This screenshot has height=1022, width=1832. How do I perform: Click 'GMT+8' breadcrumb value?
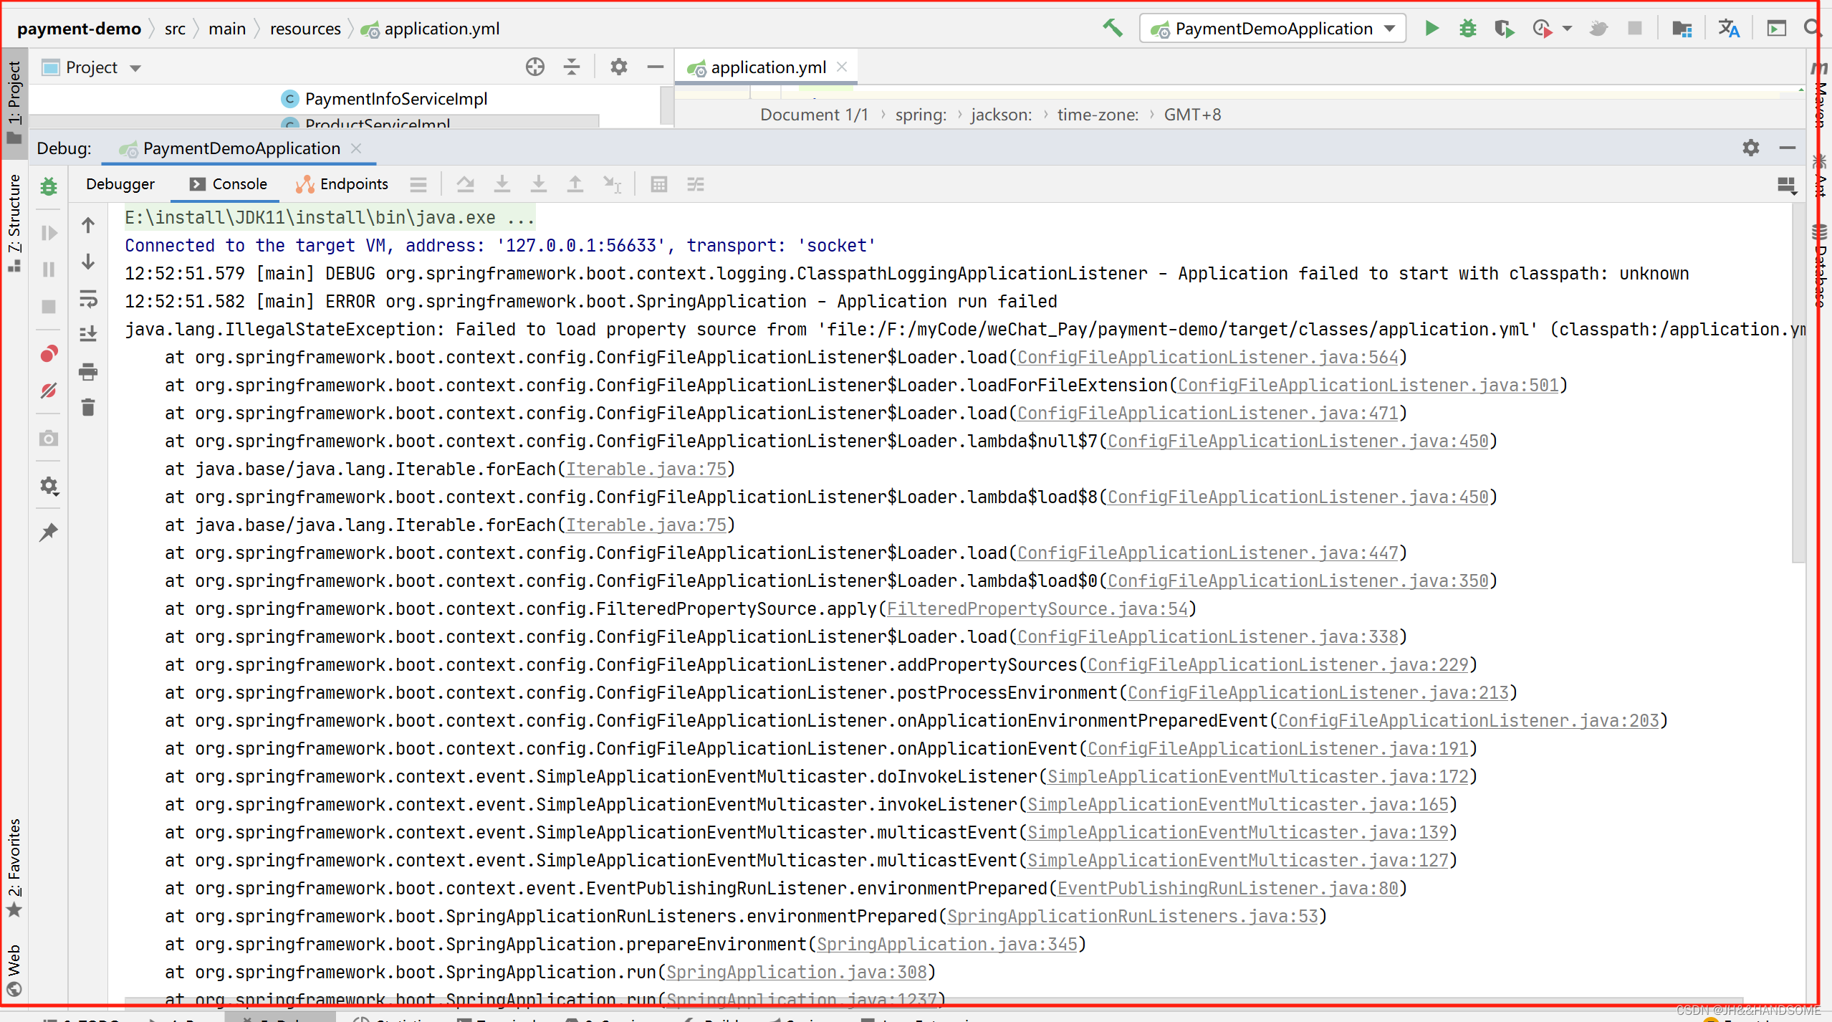pos(1192,115)
